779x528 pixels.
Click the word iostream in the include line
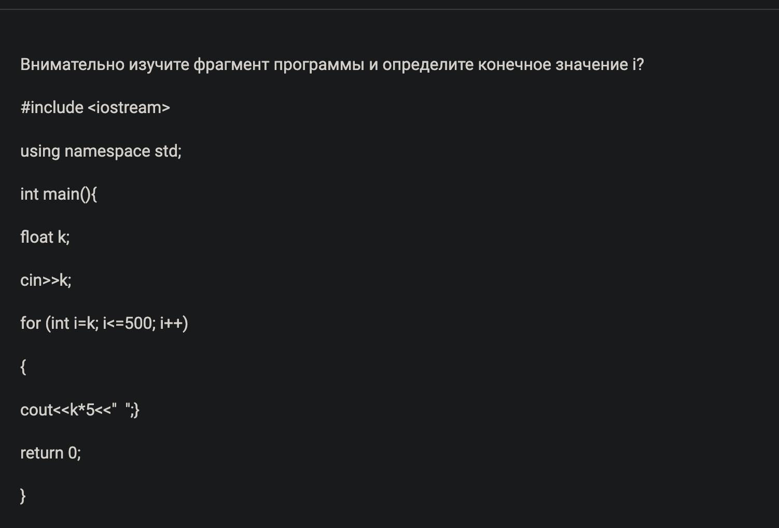click(129, 108)
